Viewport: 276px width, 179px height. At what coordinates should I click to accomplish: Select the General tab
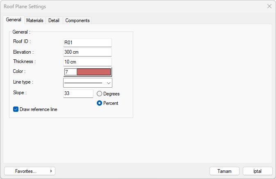(x=14, y=20)
